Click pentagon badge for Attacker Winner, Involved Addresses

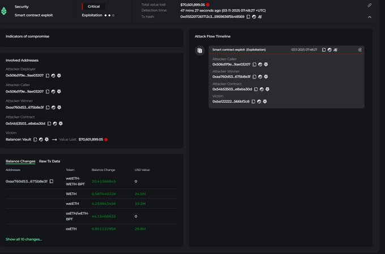click(x=59, y=107)
